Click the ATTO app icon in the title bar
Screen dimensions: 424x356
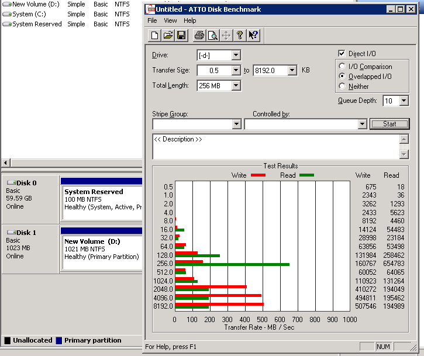[150, 9]
